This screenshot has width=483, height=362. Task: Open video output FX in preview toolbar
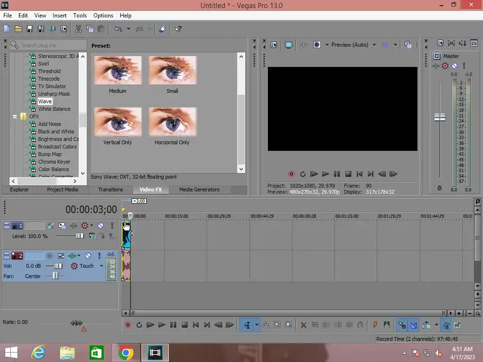pyautogui.click(x=303, y=45)
